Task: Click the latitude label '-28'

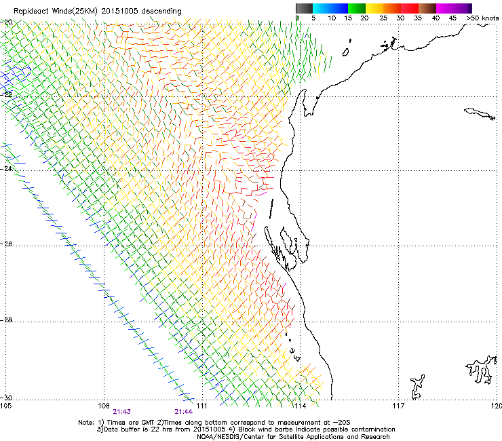Action: coord(7,320)
